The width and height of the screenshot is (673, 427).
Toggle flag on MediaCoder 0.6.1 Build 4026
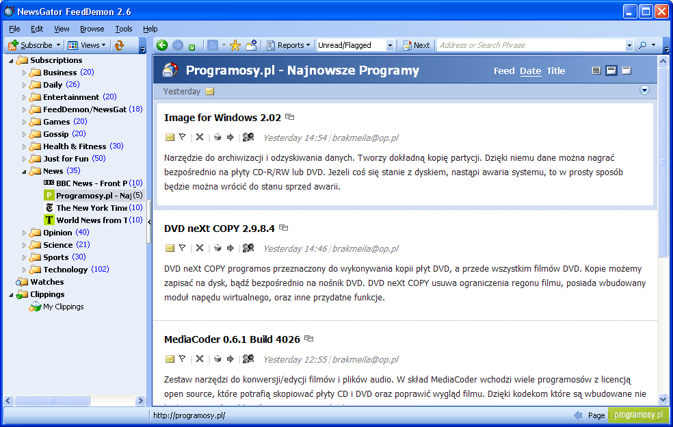[x=183, y=359]
